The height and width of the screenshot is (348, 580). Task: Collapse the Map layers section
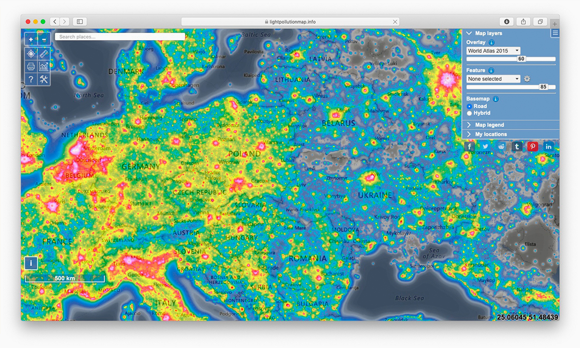coord(488,33)
